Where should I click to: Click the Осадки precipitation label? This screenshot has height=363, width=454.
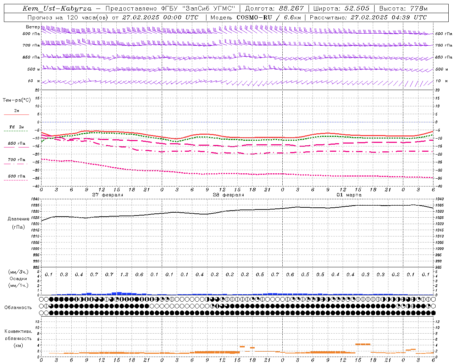click(18, 279)
